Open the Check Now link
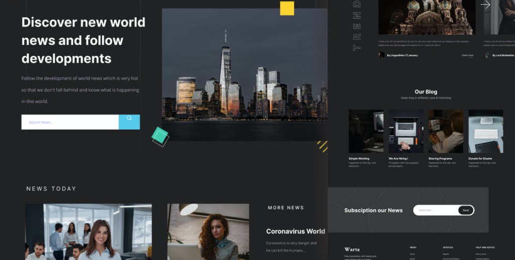 (467, 55)
